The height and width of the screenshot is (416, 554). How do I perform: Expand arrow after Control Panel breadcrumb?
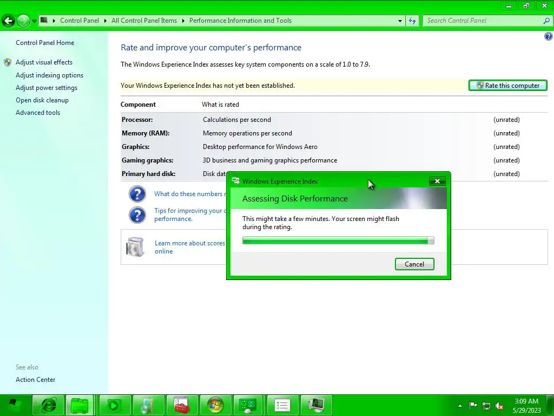(105, 21)
